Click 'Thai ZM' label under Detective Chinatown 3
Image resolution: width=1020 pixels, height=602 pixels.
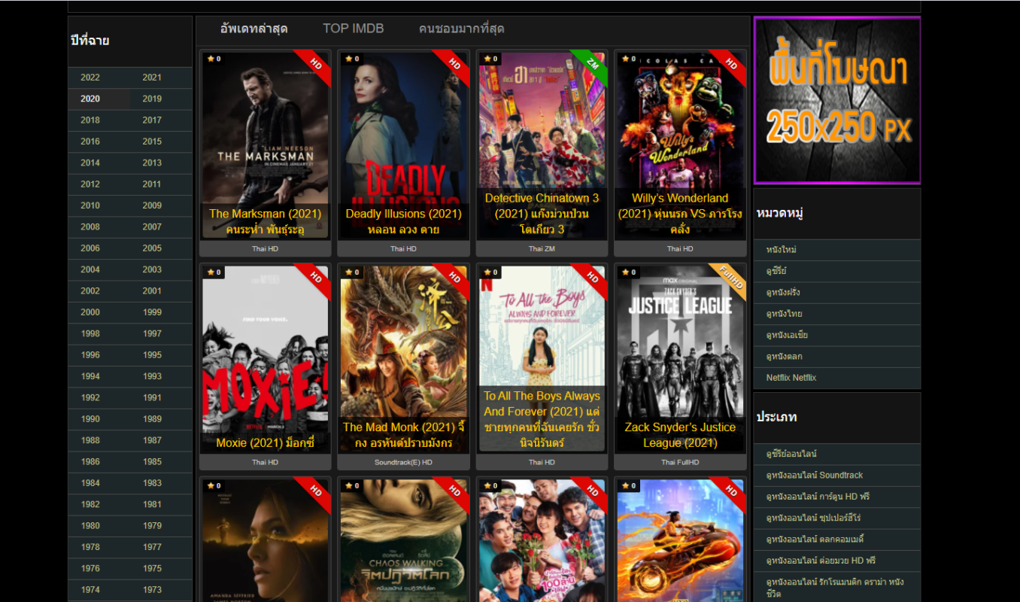coord(542,248)
